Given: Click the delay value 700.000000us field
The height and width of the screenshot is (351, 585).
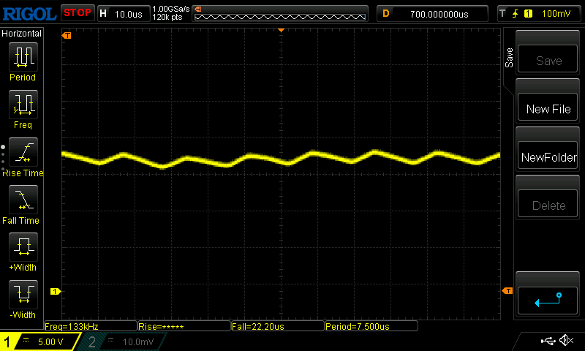Looking at the screenshot, I should [432, 14].
